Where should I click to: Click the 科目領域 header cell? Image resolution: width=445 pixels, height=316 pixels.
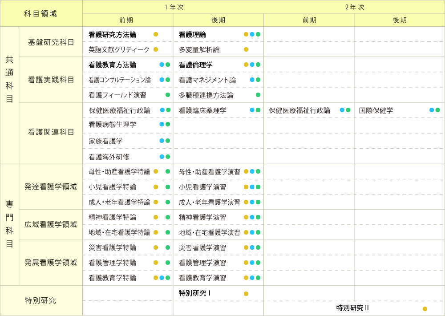[x=41, y=14]
